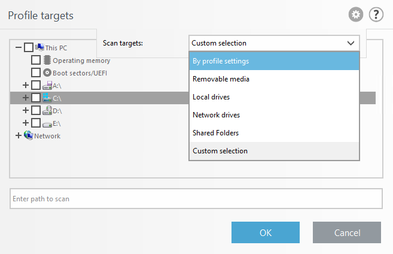Enable the Boot sectors/UEFI checkbox

[36, 72]
